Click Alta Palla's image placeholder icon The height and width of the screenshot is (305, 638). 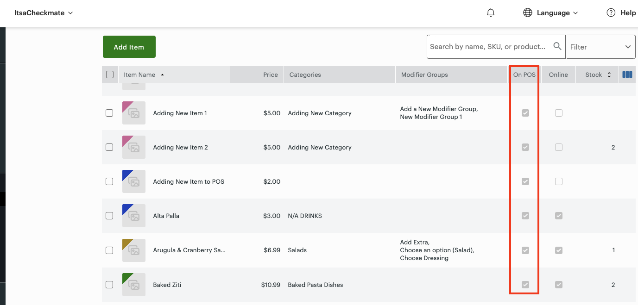(x=133, y=216)
